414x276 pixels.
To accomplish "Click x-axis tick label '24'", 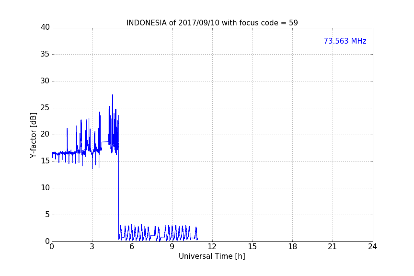I will [372, 247].
